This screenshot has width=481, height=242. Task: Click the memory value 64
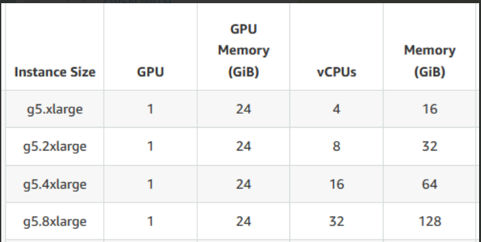coord(429,184)
